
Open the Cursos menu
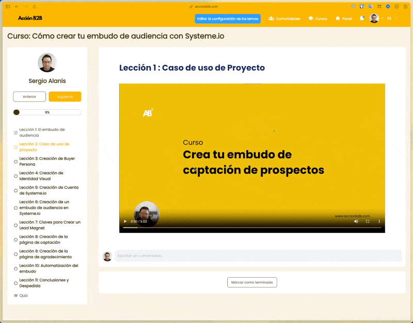[x=318, y=19]
